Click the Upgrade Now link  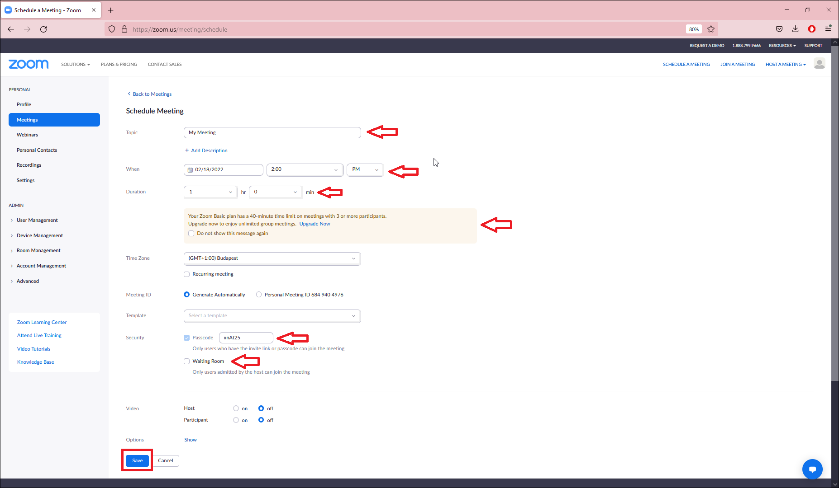pyautogui.click(x=315, y=224)
